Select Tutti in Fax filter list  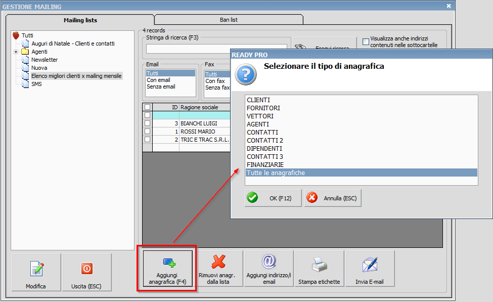(217, 74)
